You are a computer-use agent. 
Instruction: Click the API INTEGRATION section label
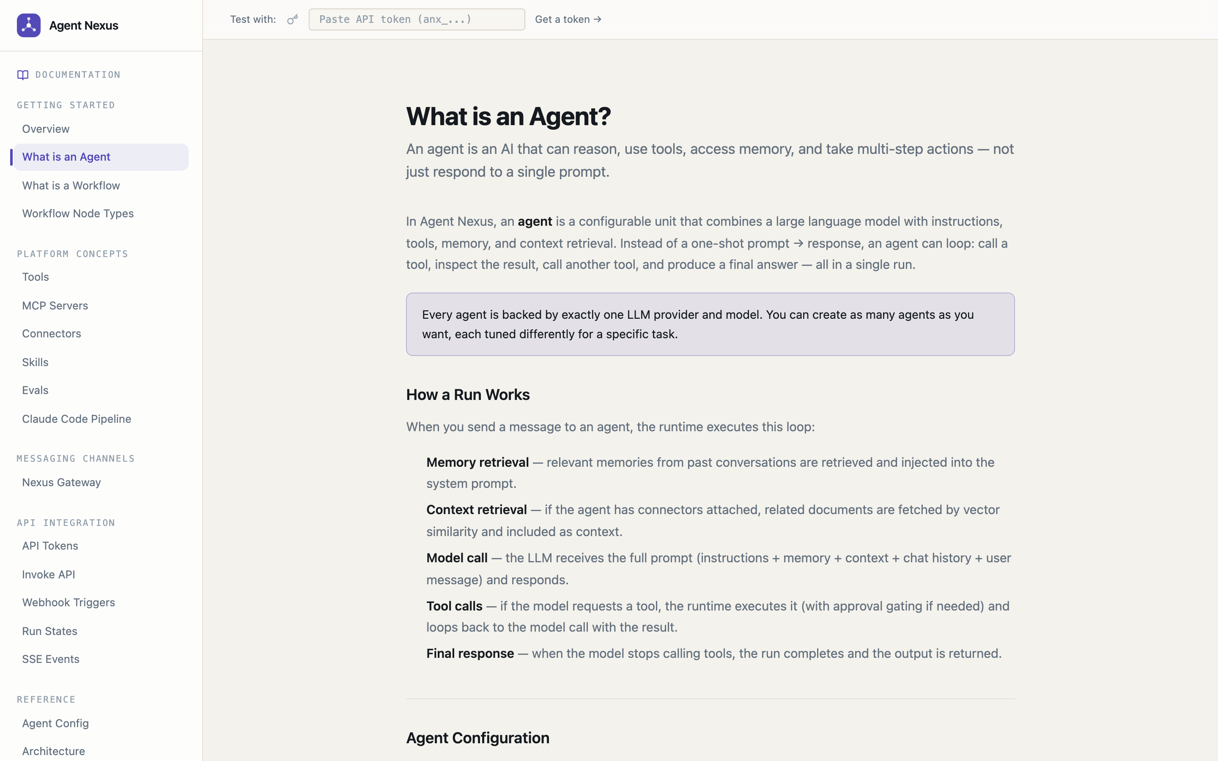click(x=66, y=523)
